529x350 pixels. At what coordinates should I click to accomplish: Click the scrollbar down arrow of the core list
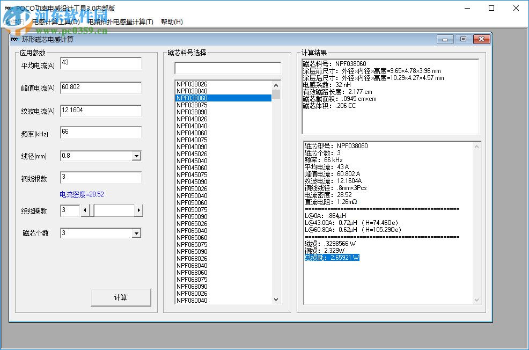point(275,299)
